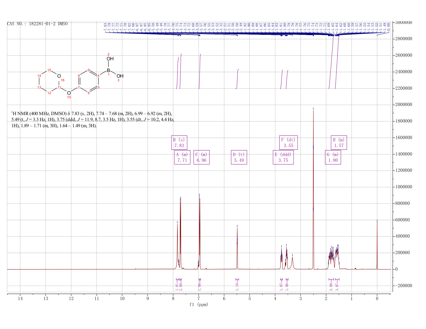Screen dimensions: 426x329
Task: Select the ring oxygen labeled 16
Action: (59, 76)
